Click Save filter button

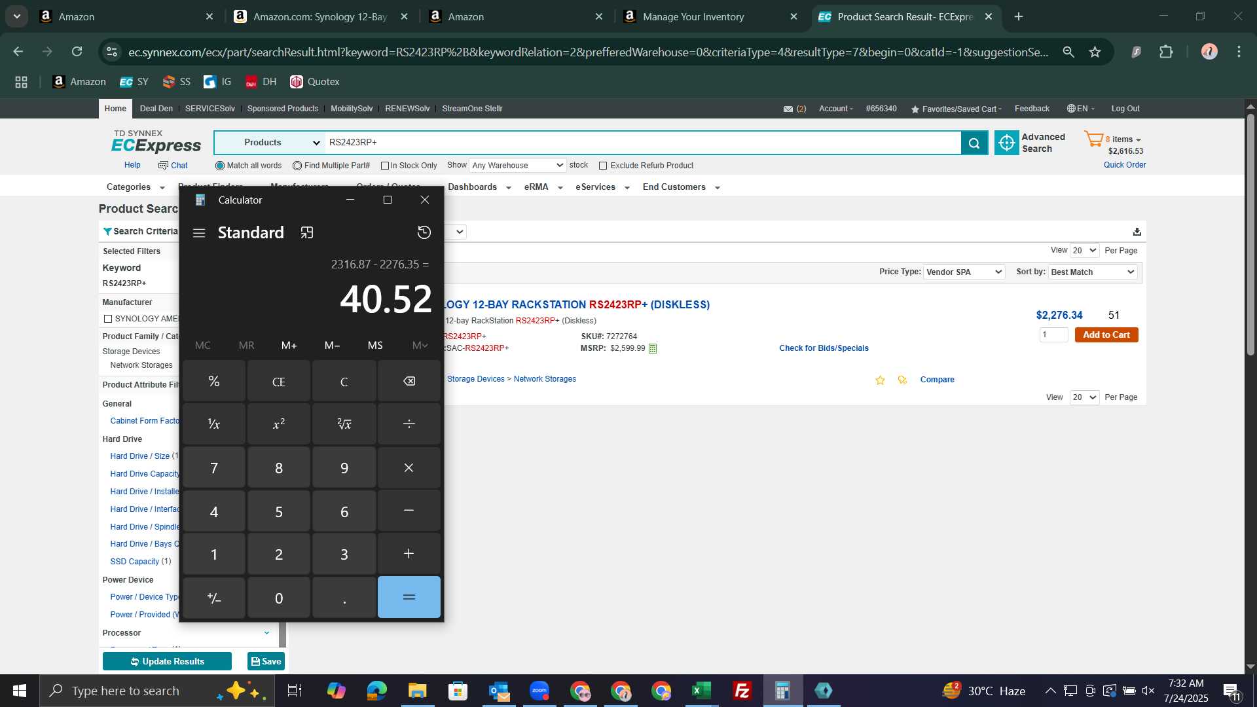tap(266, 661)
